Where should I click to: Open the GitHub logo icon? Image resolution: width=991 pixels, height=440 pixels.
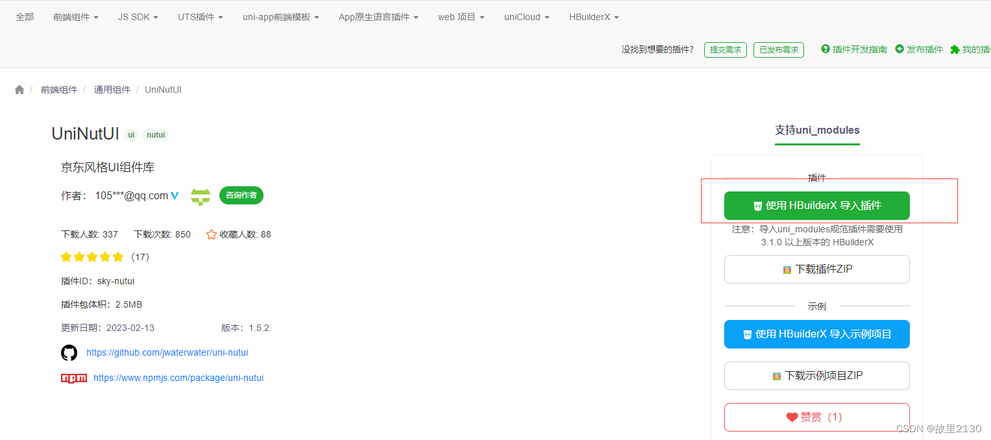[x=69, y=352]
